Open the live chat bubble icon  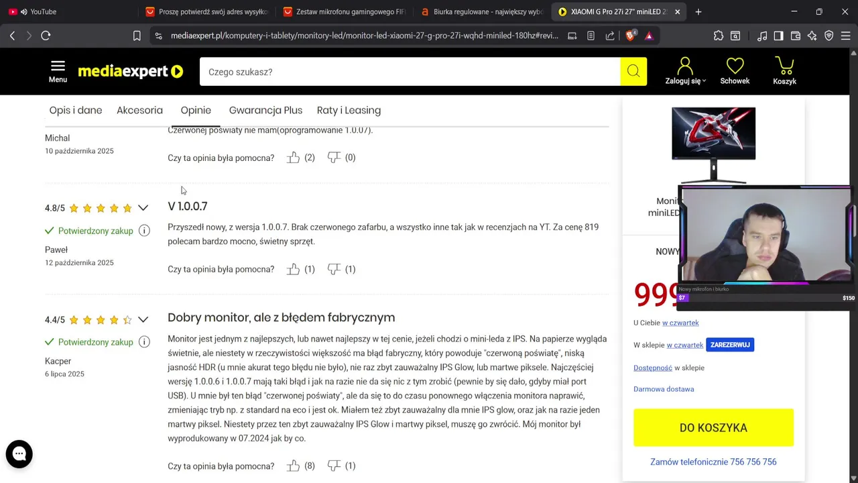coord(19,454)
